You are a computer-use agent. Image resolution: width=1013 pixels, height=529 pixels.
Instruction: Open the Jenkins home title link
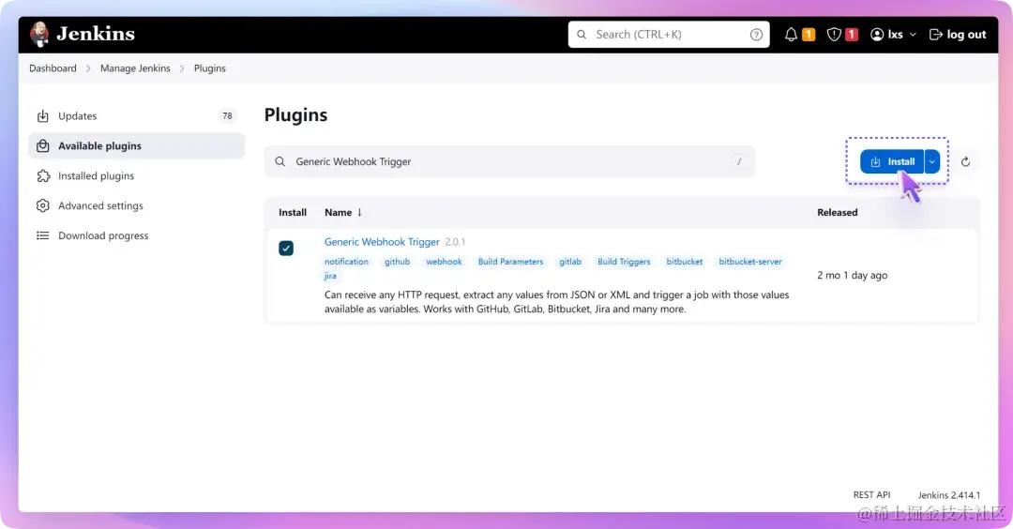click(96, 34)
